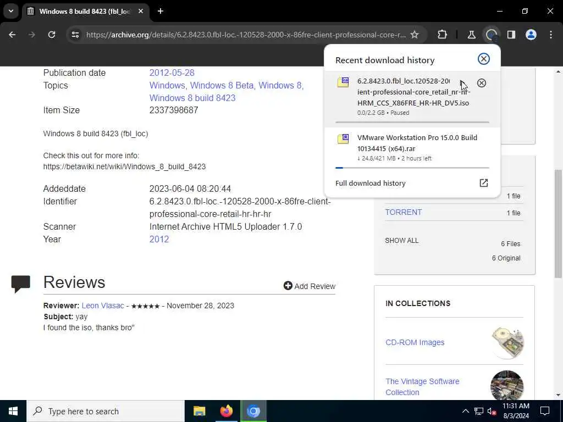Open full download history external link icon
The image size is (563, 422).
coord(484,183)
